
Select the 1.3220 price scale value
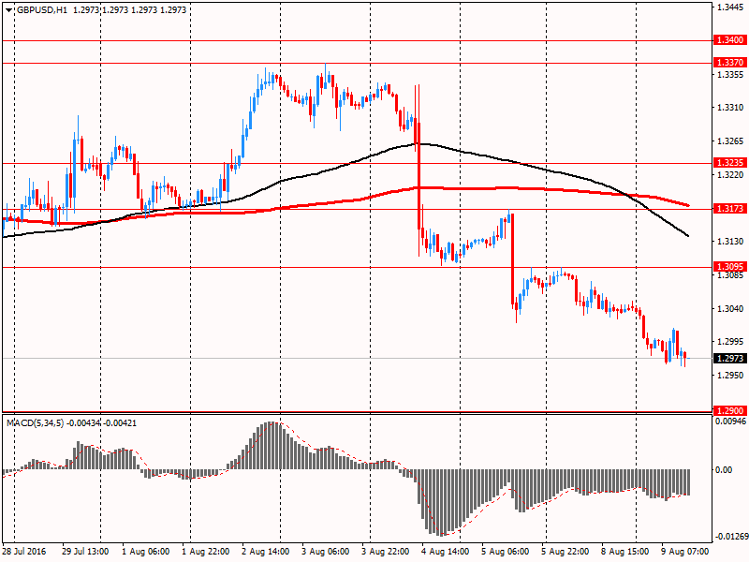click(730, 175)
